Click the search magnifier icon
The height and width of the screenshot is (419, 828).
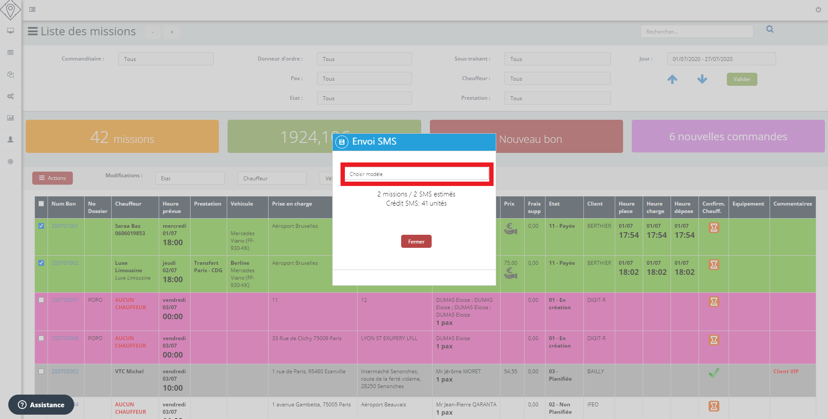[x=770, y=29]
